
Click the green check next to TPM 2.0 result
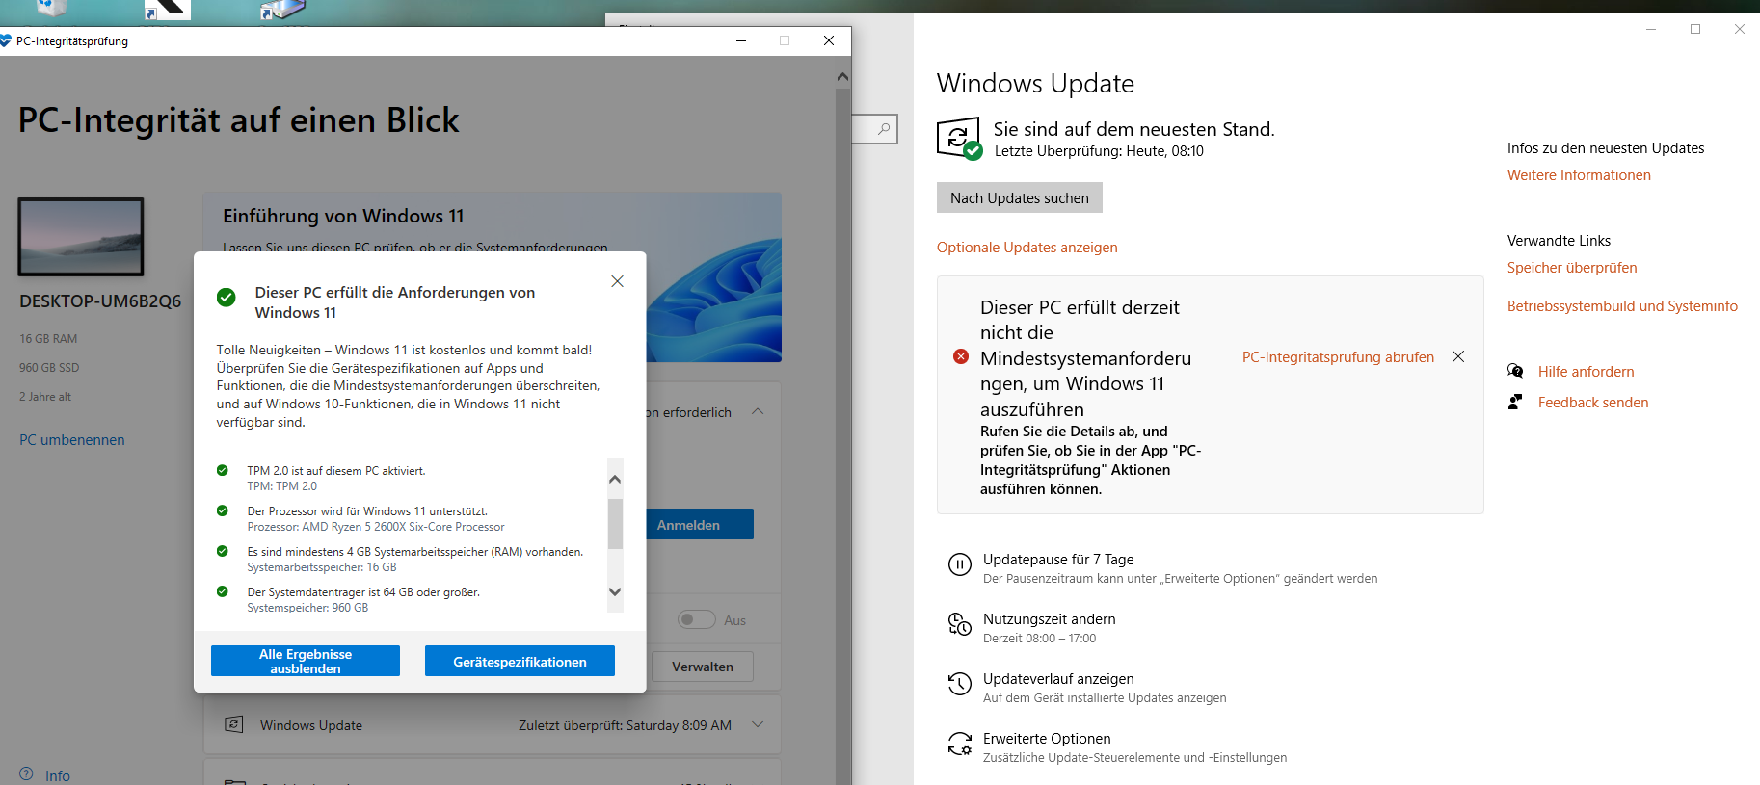[223, 470]
